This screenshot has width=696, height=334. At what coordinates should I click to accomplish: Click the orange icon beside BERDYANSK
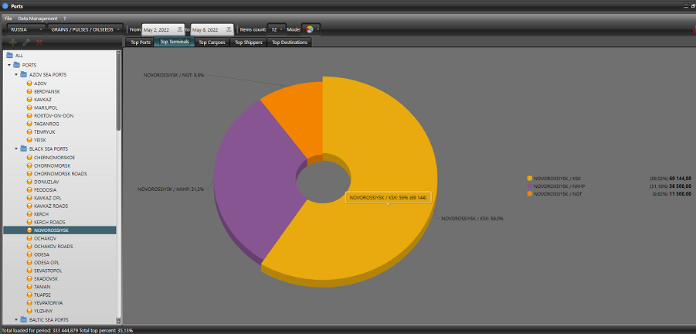(x=29, y=91)
